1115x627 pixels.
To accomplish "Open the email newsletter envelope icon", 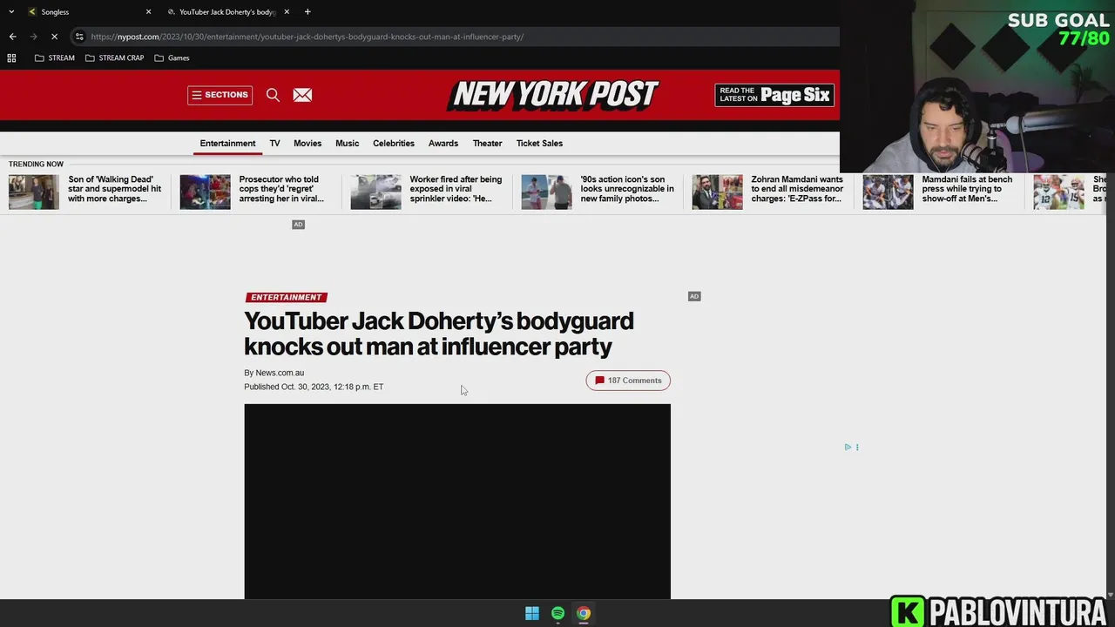I will coord(302,95).
